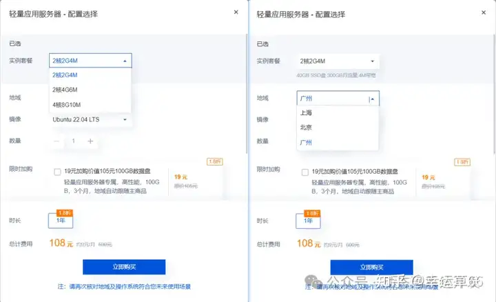Select the 1年 duration in left dialog

[60, 221]
